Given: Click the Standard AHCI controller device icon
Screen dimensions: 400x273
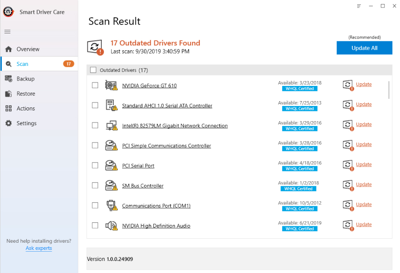Looking at the screenshot, I should click(x=111, y=105).
